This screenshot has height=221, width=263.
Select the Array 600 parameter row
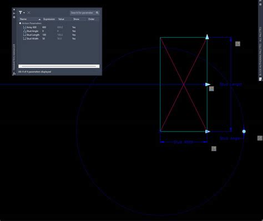point(59,27)
